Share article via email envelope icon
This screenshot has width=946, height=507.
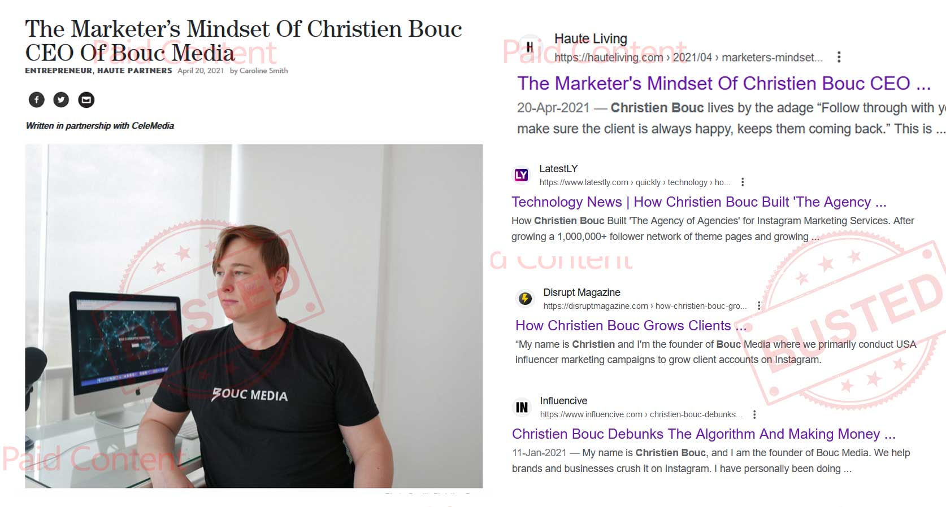(86, 100)
